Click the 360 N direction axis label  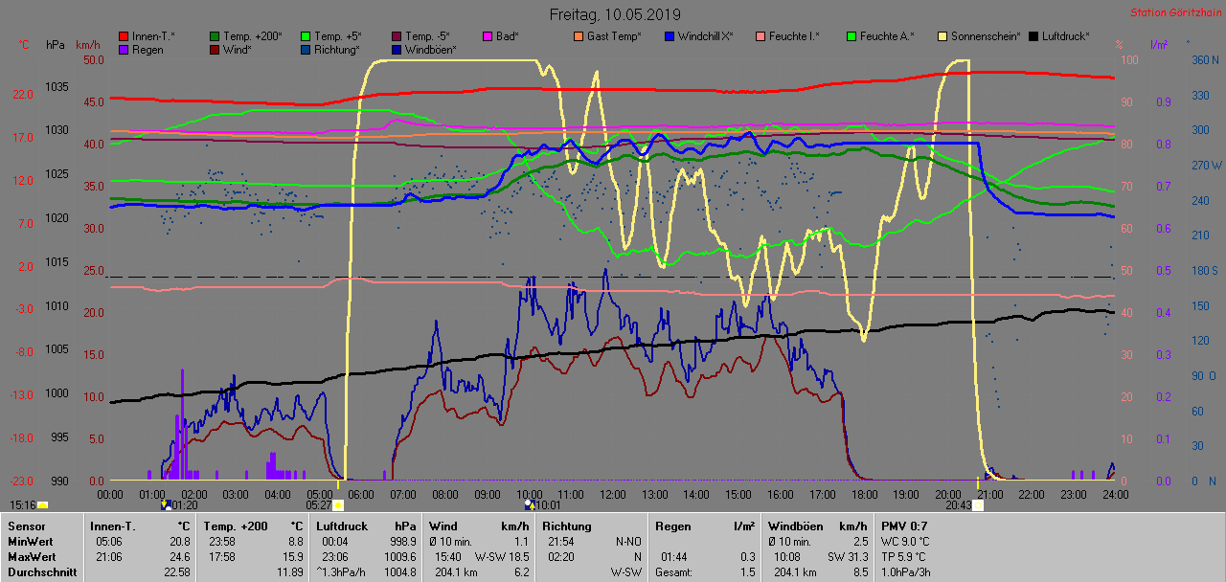pos(1204,59)
